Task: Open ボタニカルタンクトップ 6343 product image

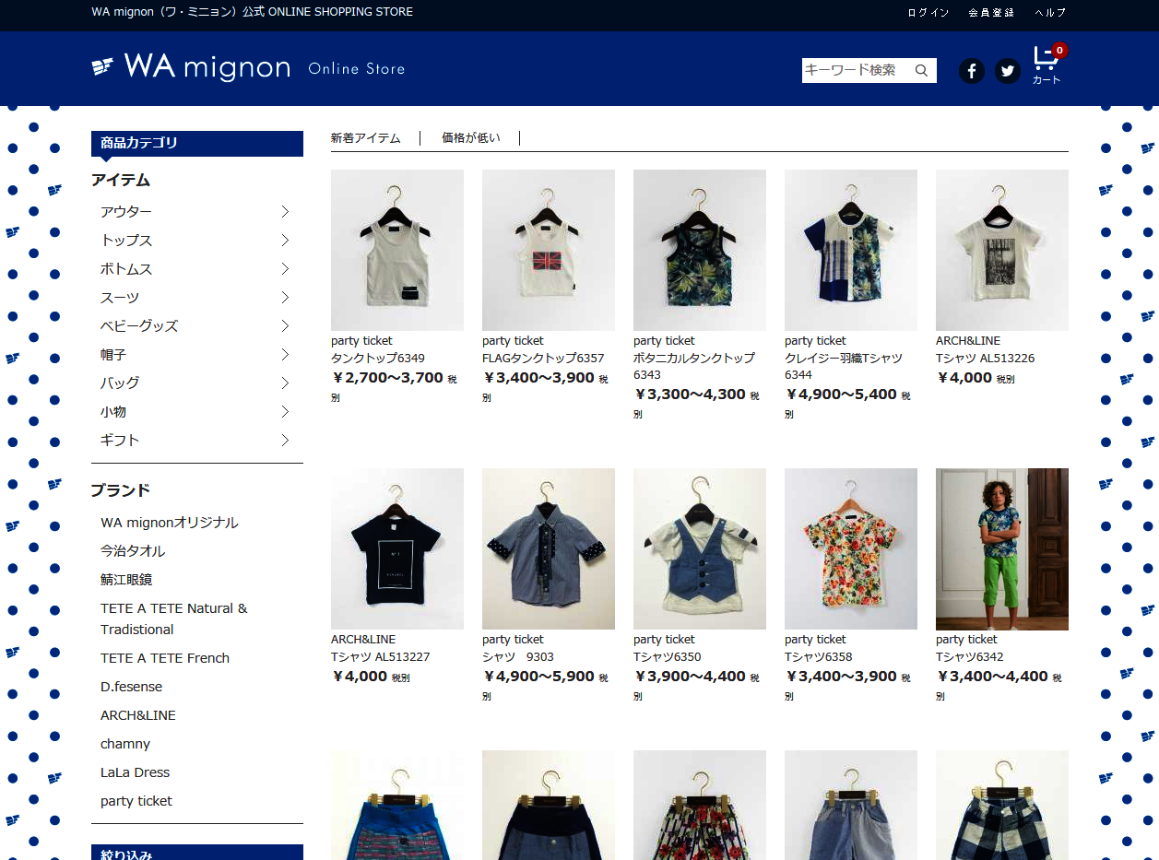Action: pyautogui.click(x=700, y=250)
